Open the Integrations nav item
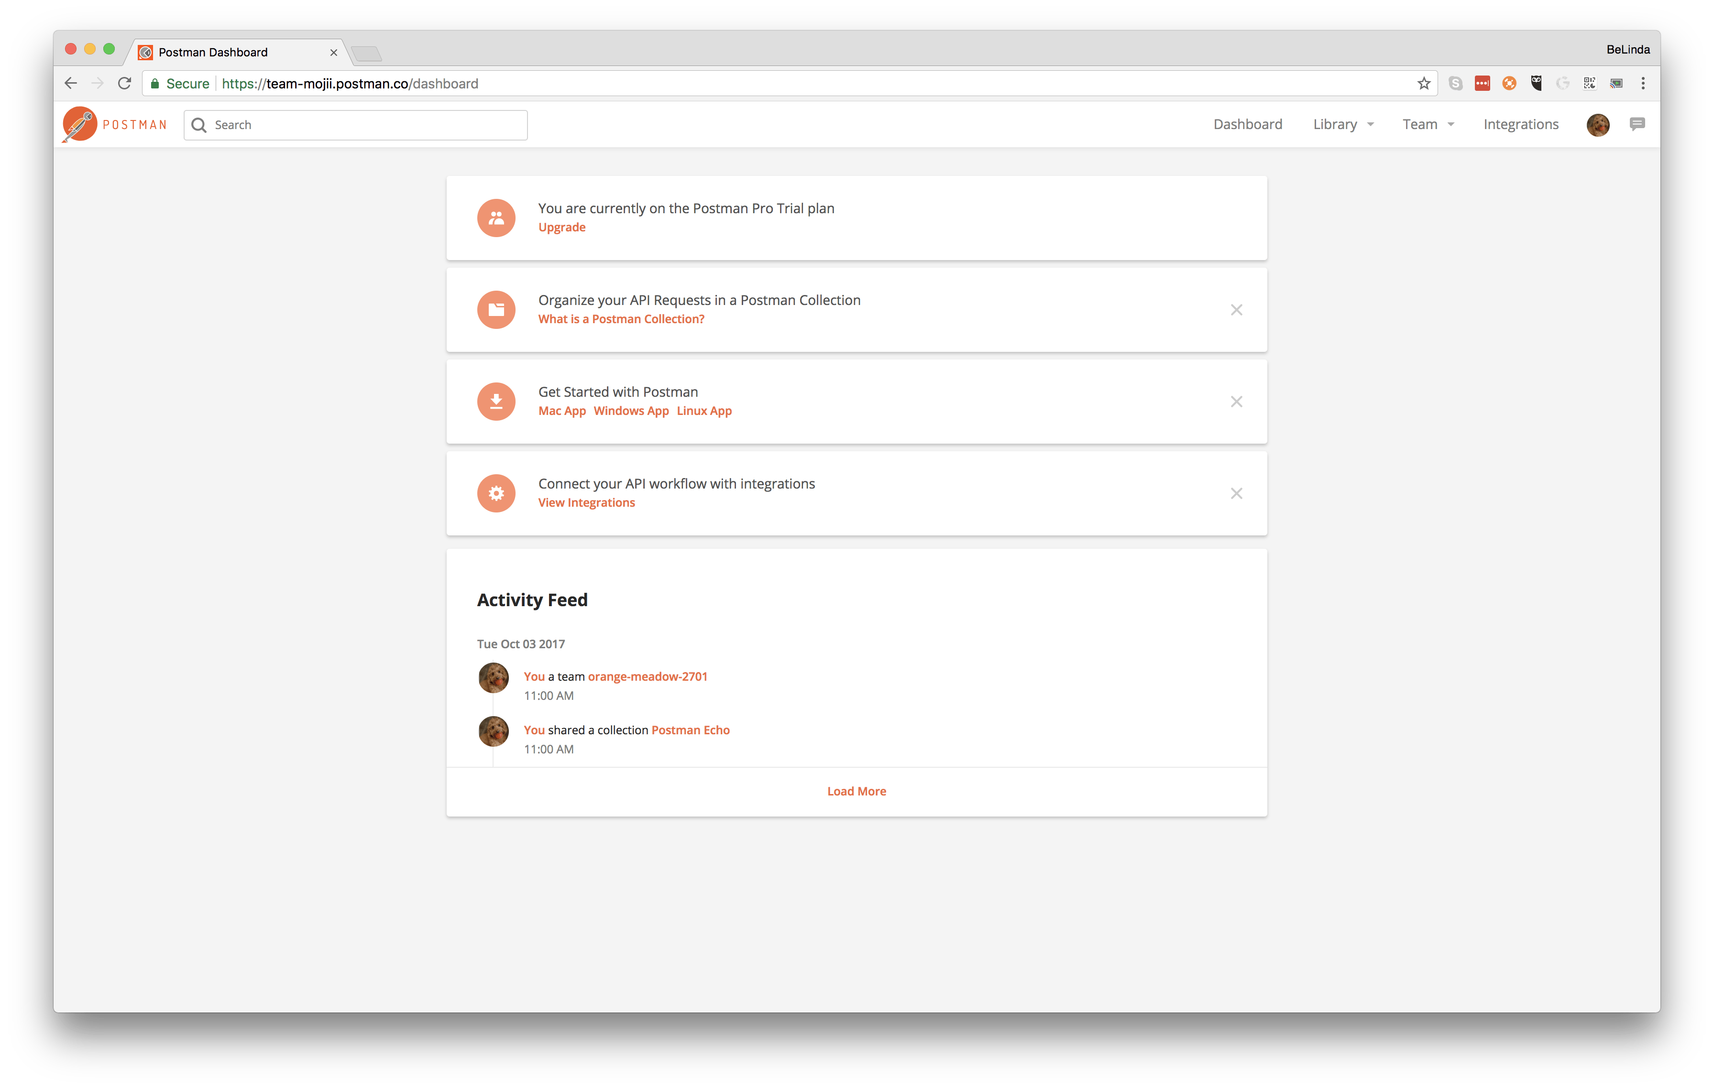The height and width of the screenshot is (1089, 1714). coord(1521,124)
